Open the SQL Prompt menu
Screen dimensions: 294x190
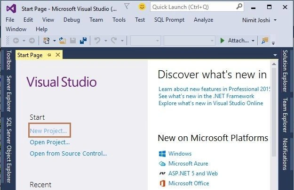click(x=169, y=20)
